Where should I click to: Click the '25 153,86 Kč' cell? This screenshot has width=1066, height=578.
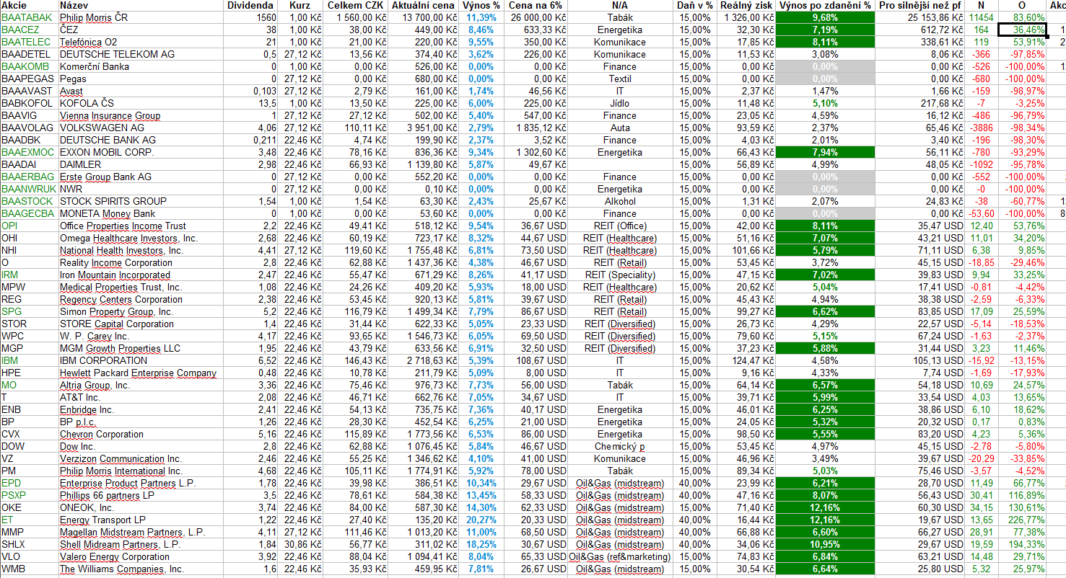tap(919, 17)
